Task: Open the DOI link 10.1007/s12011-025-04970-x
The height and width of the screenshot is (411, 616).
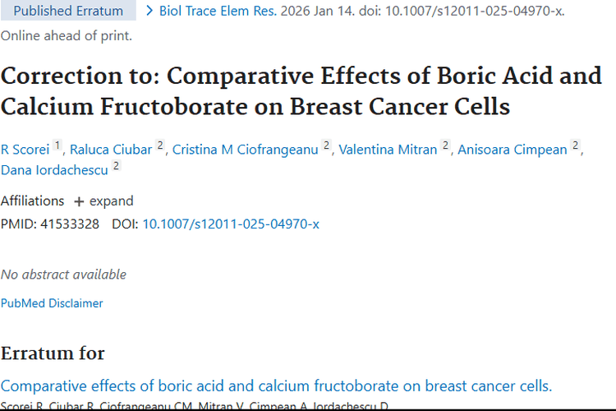Action: (x=231, y=224)
